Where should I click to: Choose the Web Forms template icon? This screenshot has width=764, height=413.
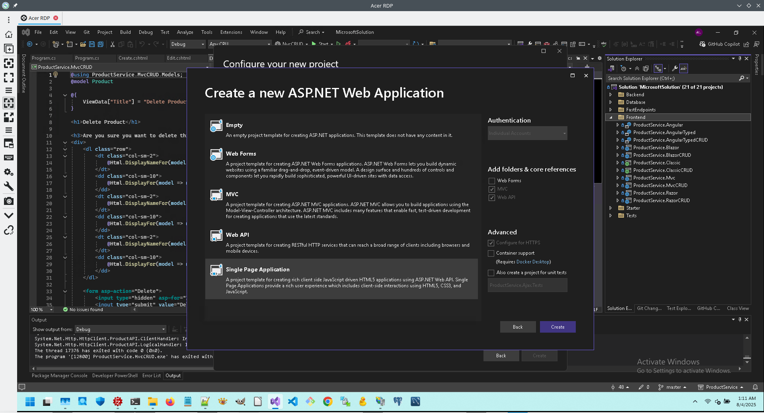coord(216,154)
